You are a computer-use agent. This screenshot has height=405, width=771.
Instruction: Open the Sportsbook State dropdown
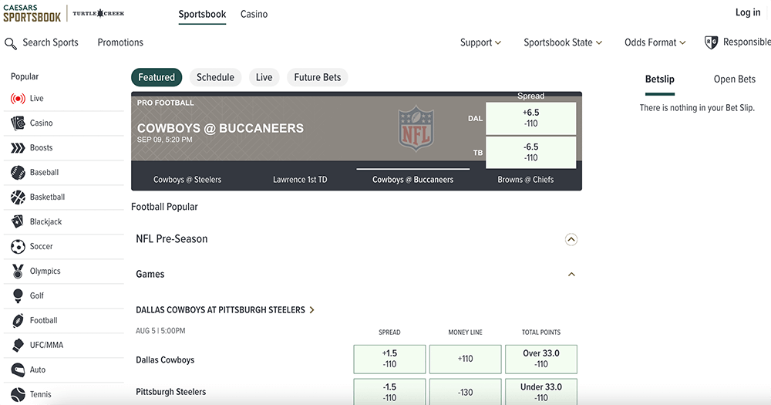(563, 42)
